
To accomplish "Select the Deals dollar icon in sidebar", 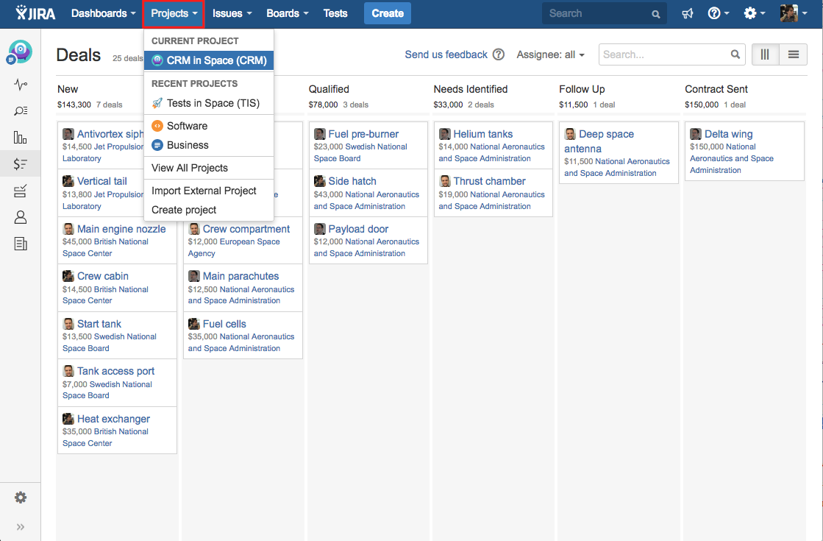I will pyautogui.click(x=21, y=164).
